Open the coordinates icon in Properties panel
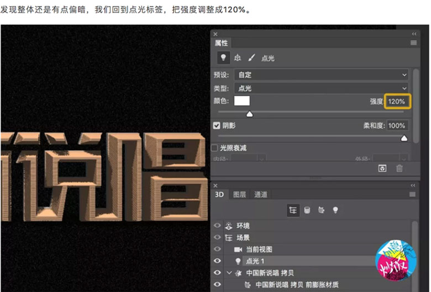Viewport: 431px width, 292px height. [x=238, y=58]
